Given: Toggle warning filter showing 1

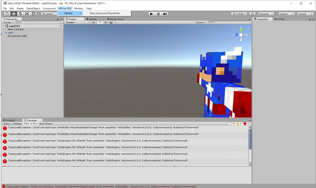Looking at the screenshot, I should point(239,123).
